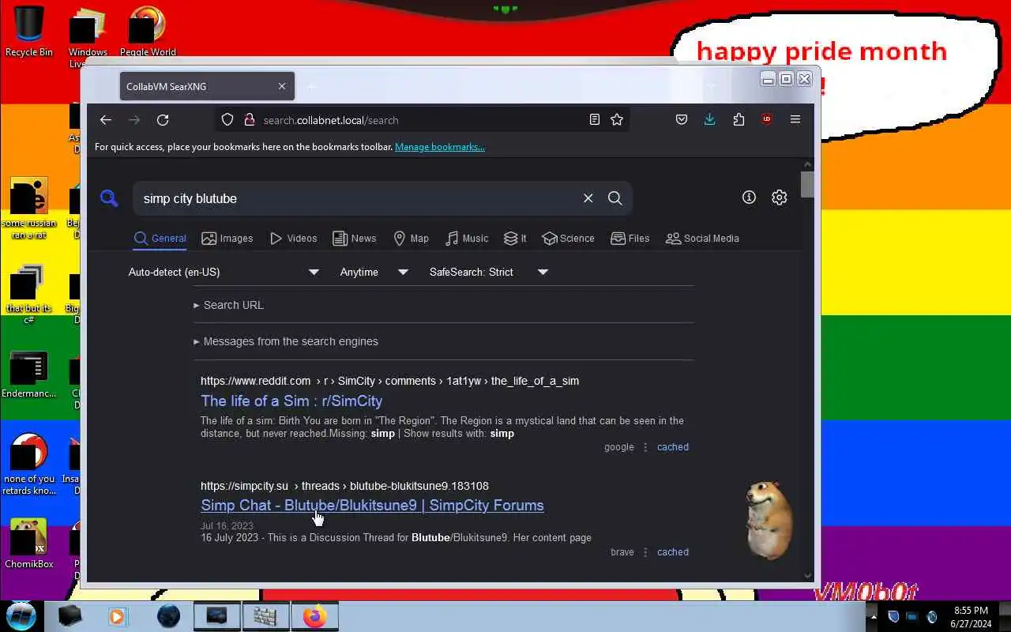Open the Pocket save icon
This screenshot has width=1011, height=632.
click(682, 120)
